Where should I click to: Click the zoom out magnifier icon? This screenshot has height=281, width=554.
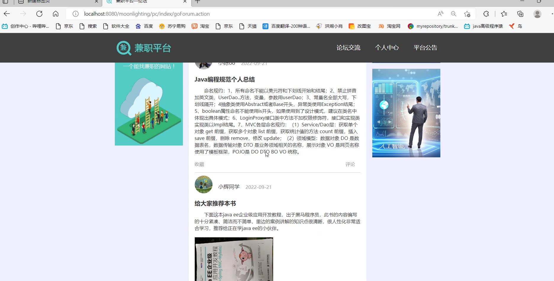click(453, 14)
